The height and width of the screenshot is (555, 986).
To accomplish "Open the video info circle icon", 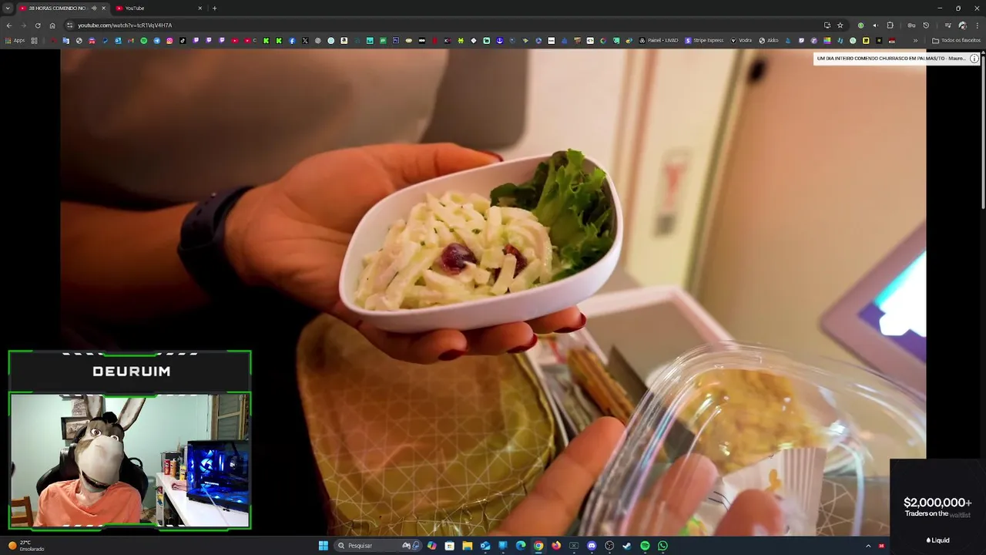I will pyautogui.click(x=974, y=59).
